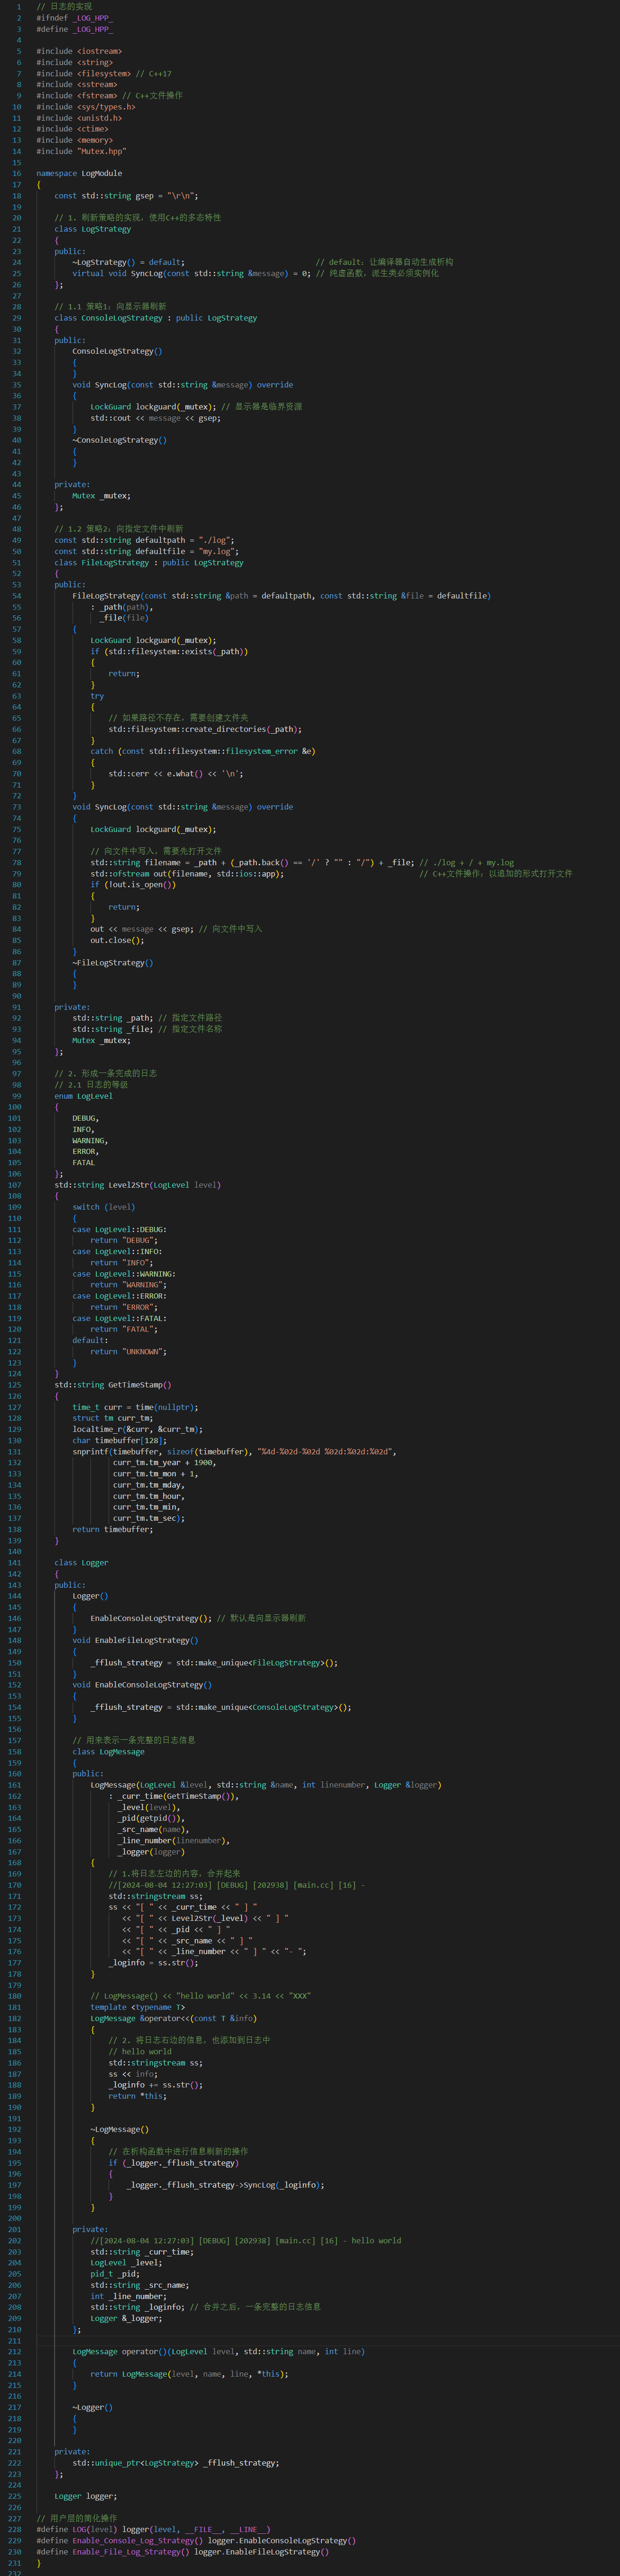
Task: Click 'class LogStrategy' on line 22
Action: (93, 229)
